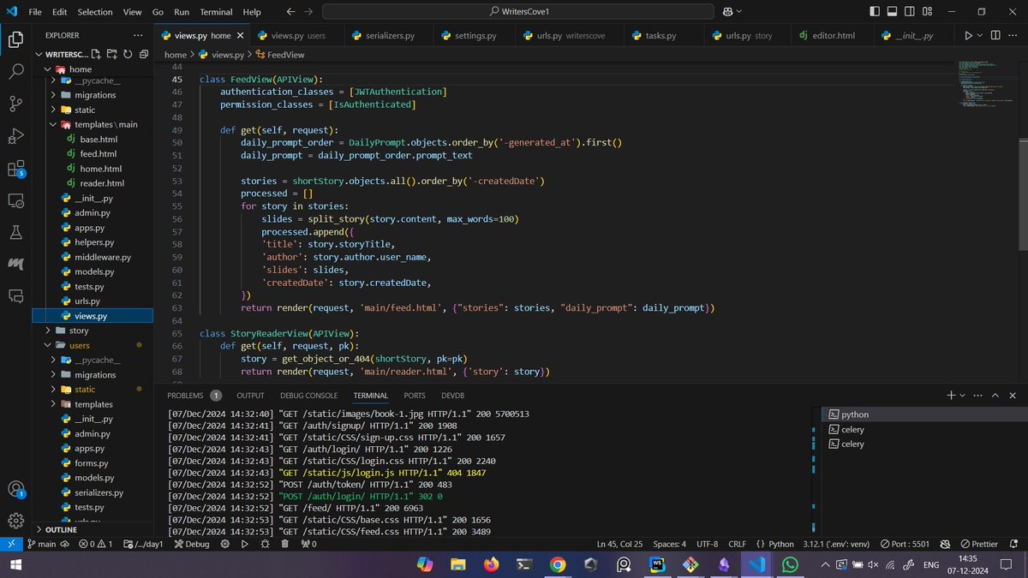Toggle Primary Side Bar layout button
1028x578 pixels.
coord(874,12)
